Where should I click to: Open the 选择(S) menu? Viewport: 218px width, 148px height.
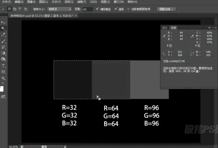(69, 2)
